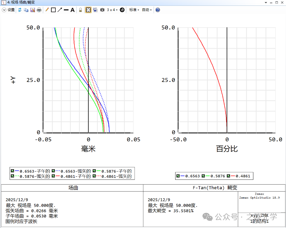Uncheck 0.6563-子午的 legend checkbox
The image size is (286, 228).
tap(13, 171)
